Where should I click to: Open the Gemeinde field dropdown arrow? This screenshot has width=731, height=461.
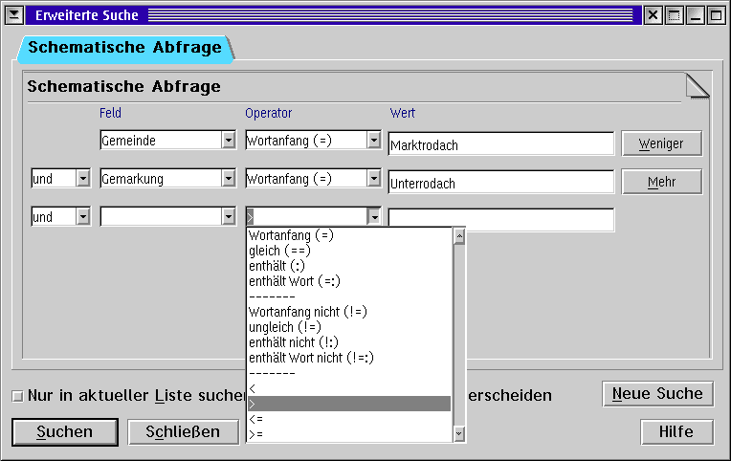[229, 140]
